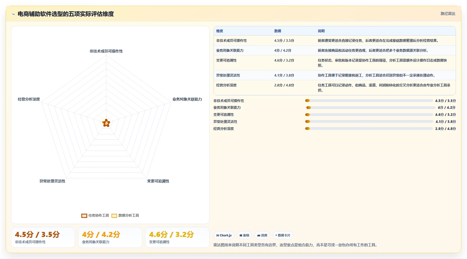Click progress bar for 经营分析深度
Image resolution: width=467 pixels, height=259 pixels.
[x=369, y=129]
